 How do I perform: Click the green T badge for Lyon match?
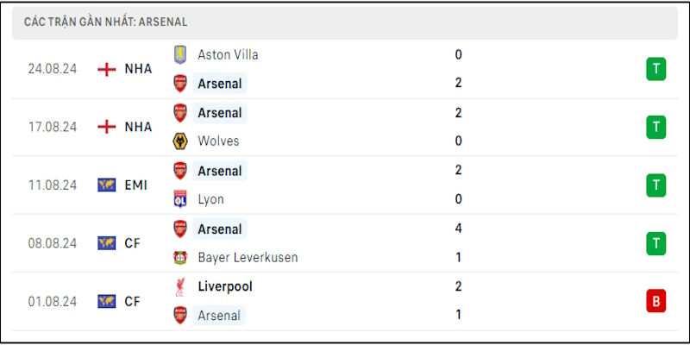coord(656,185)
